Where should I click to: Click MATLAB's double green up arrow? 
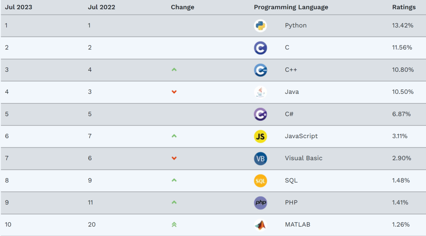174,225
